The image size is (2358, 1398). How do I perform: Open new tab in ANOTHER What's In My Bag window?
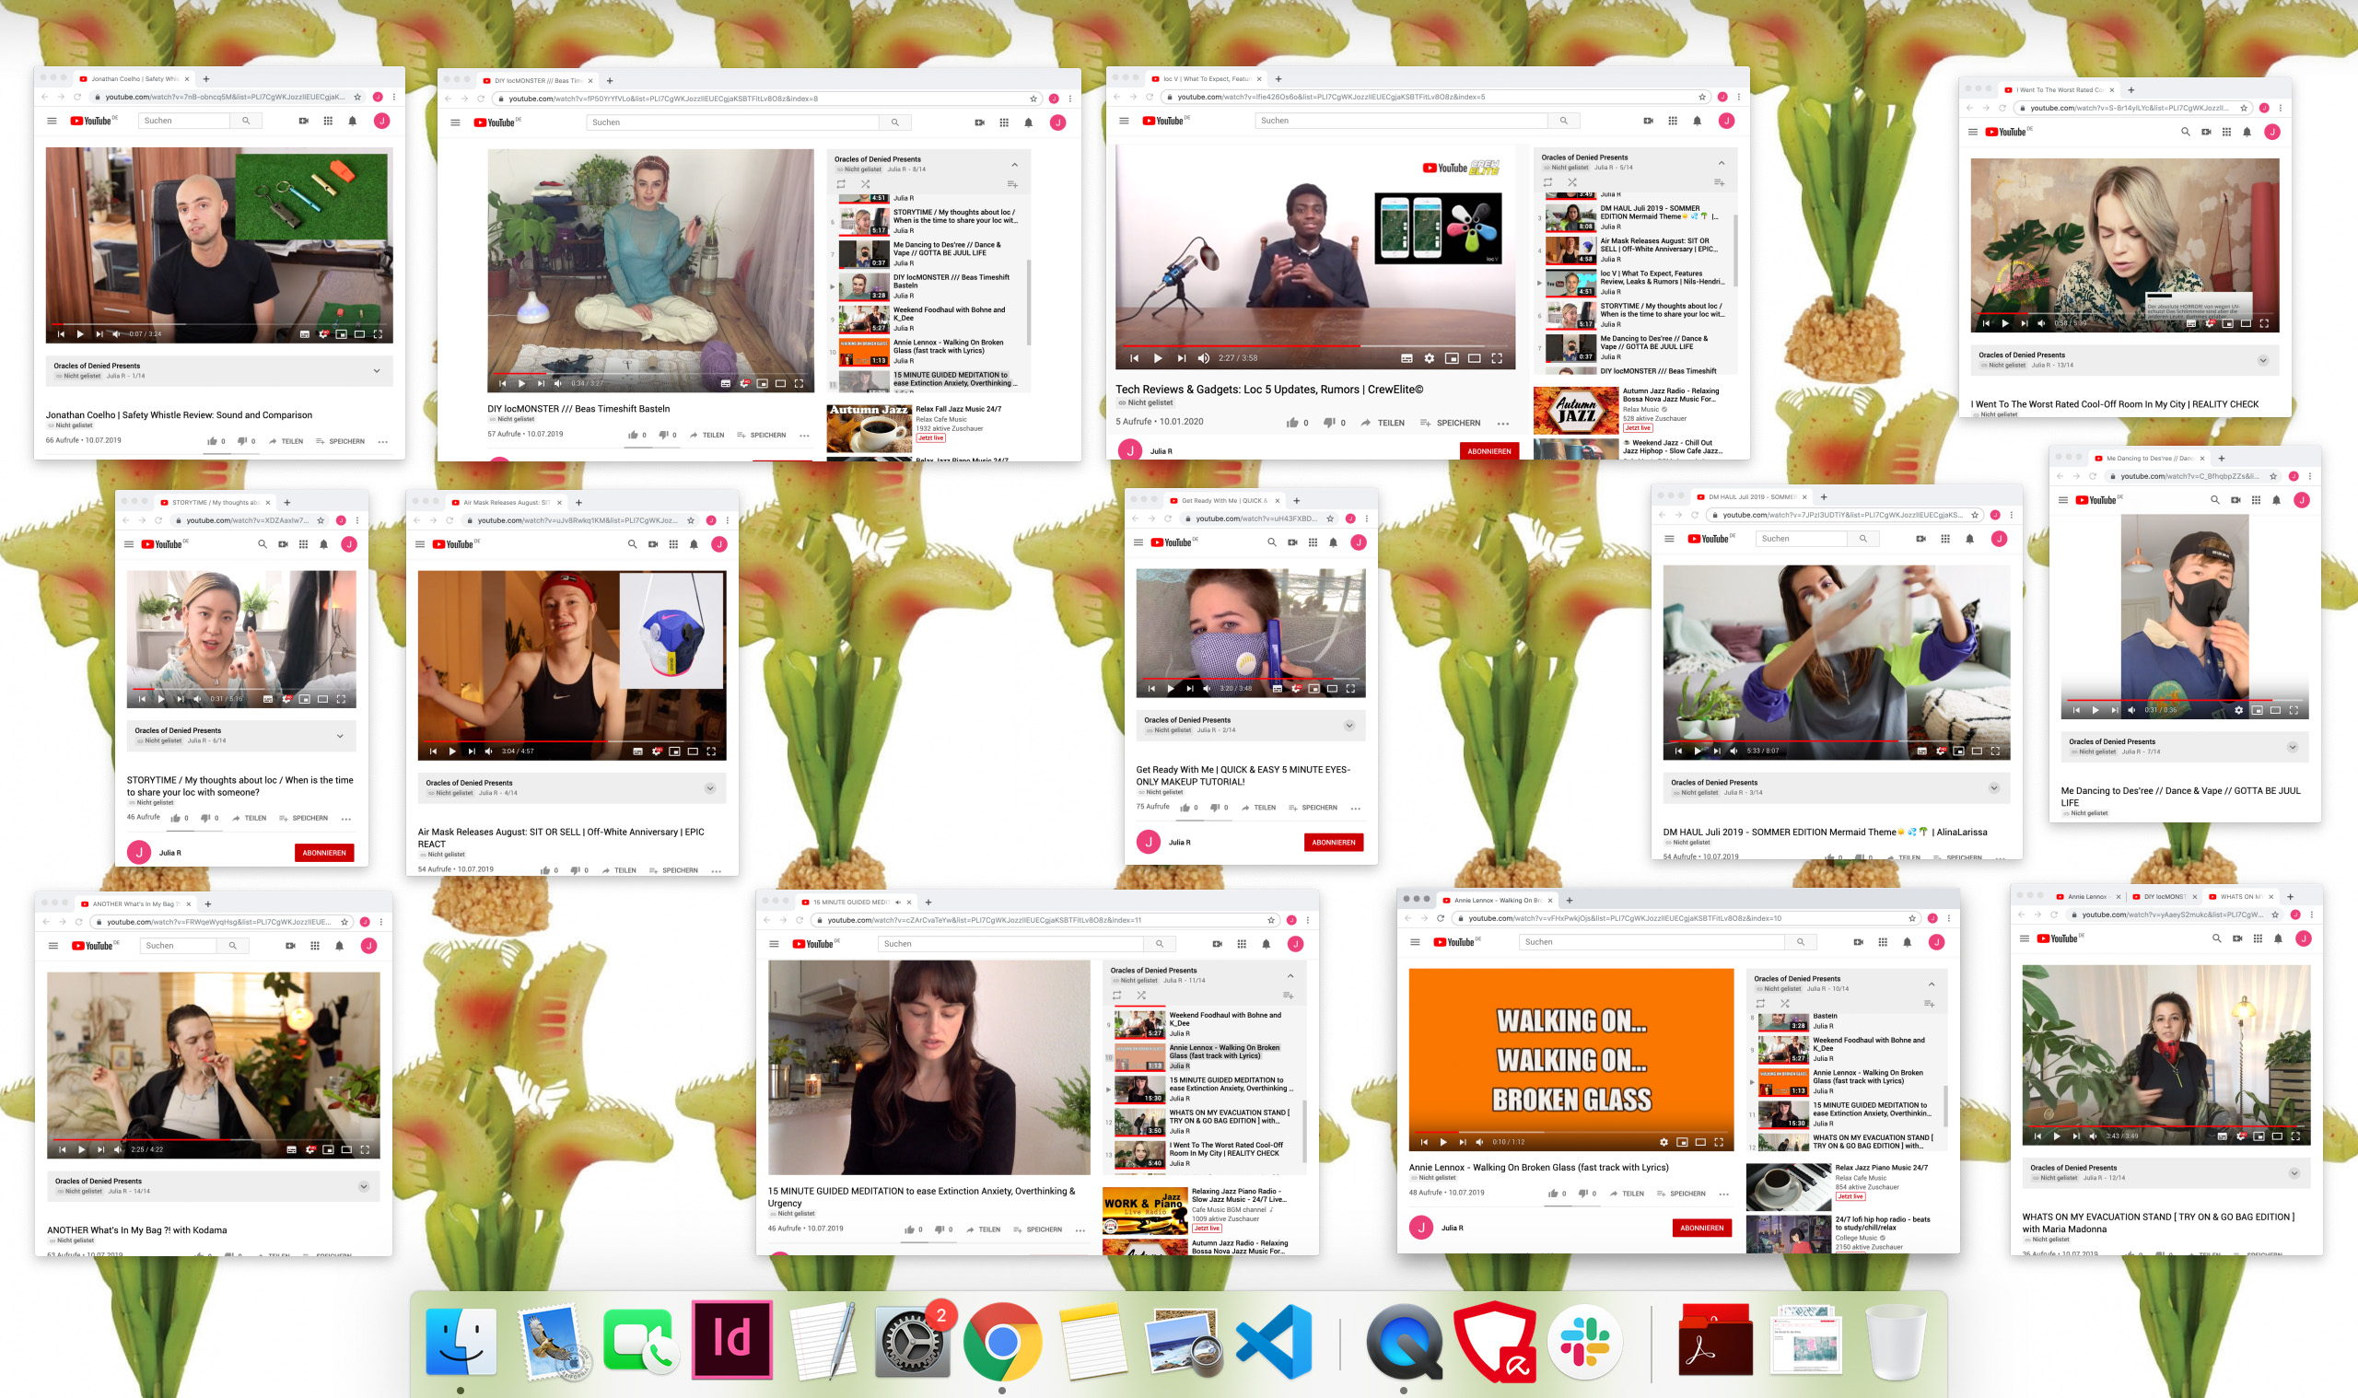click(207, 903)
